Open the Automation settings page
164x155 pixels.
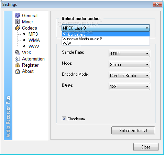(x=33, y=59)
